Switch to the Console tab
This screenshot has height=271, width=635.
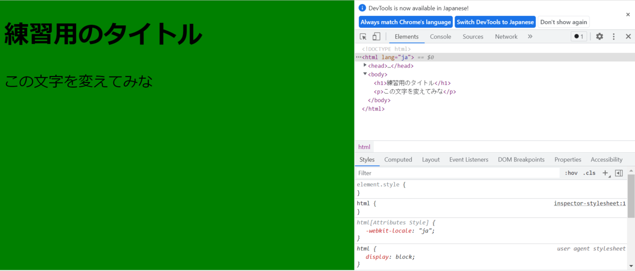(440, 36)
